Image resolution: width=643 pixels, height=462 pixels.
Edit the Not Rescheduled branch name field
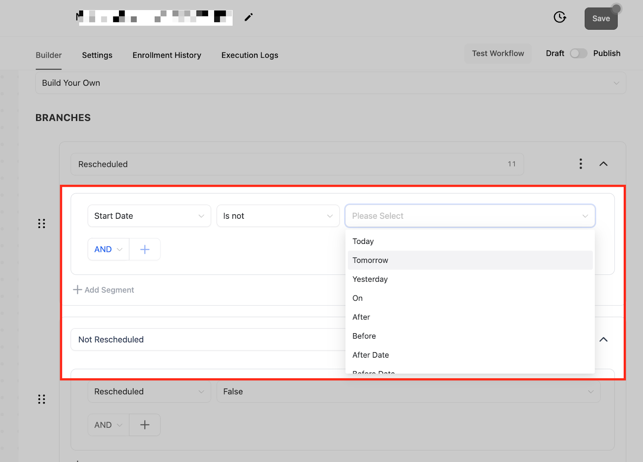208,340
